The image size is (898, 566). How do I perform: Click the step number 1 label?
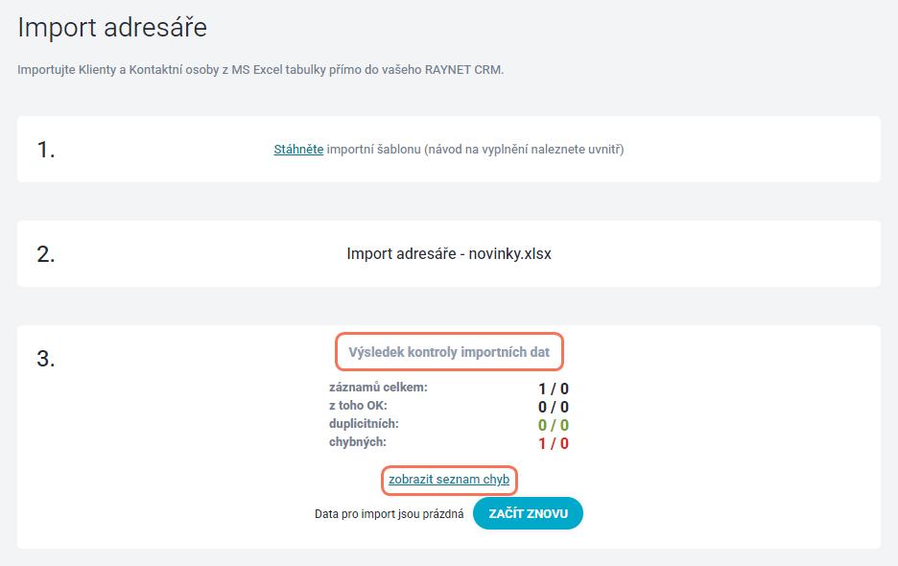pyautogui.click(x=46, y=150)
